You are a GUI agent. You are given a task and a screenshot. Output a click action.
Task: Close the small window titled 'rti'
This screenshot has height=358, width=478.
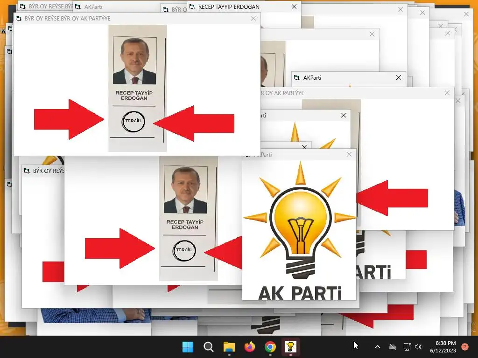344,115
